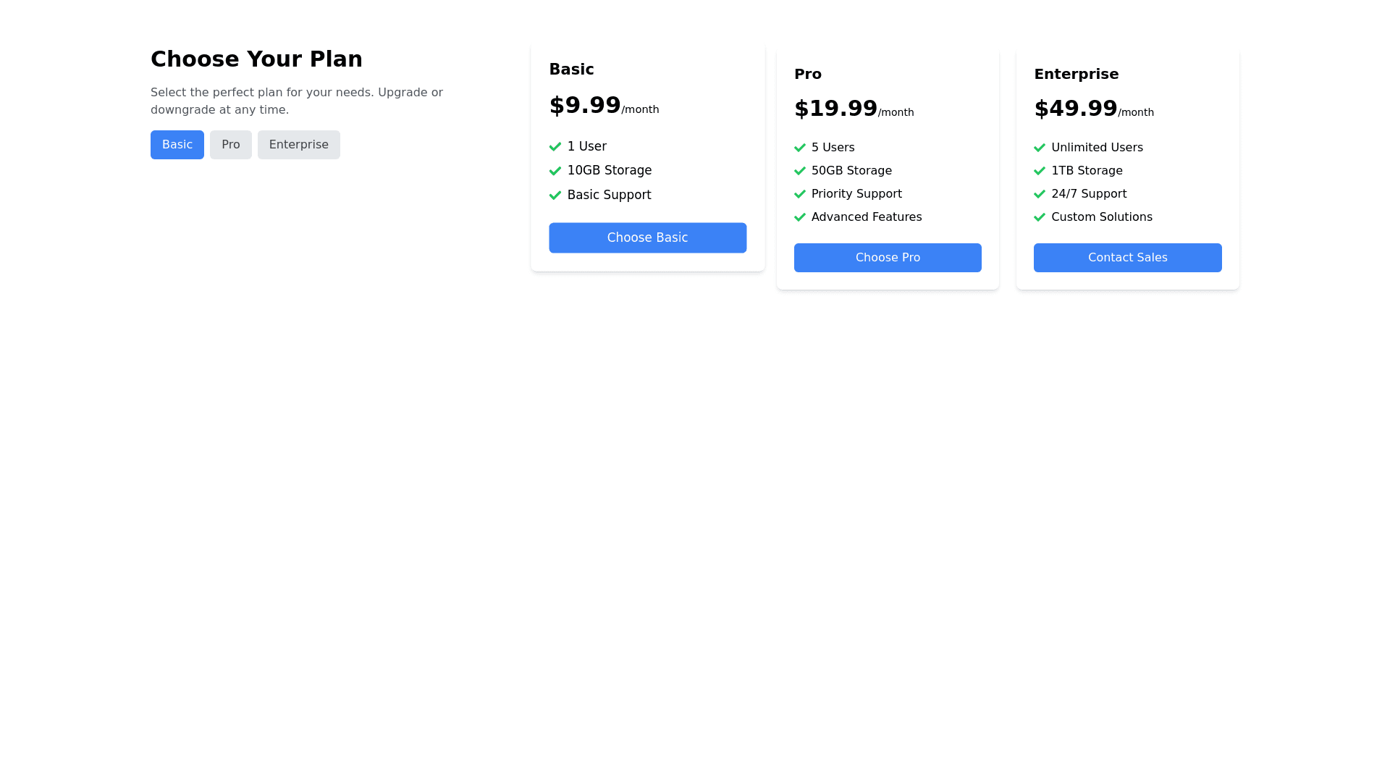Select the Enterprise plan tab
Image resolution: width=1390 pixels, height=782 pixels.
[x=298, y=145]
